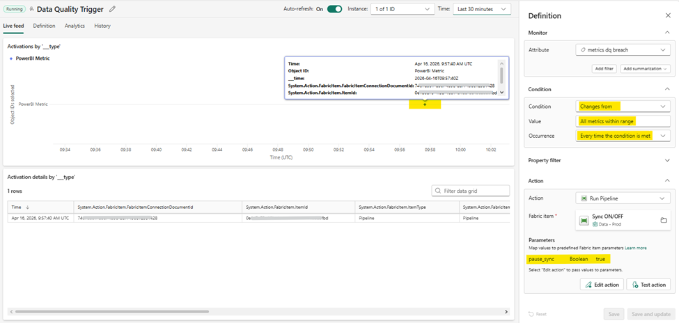The height and width of the screenshot is (323, 679).
Task: Open the Condition dropdown showing Changes from
Action: 623,106
